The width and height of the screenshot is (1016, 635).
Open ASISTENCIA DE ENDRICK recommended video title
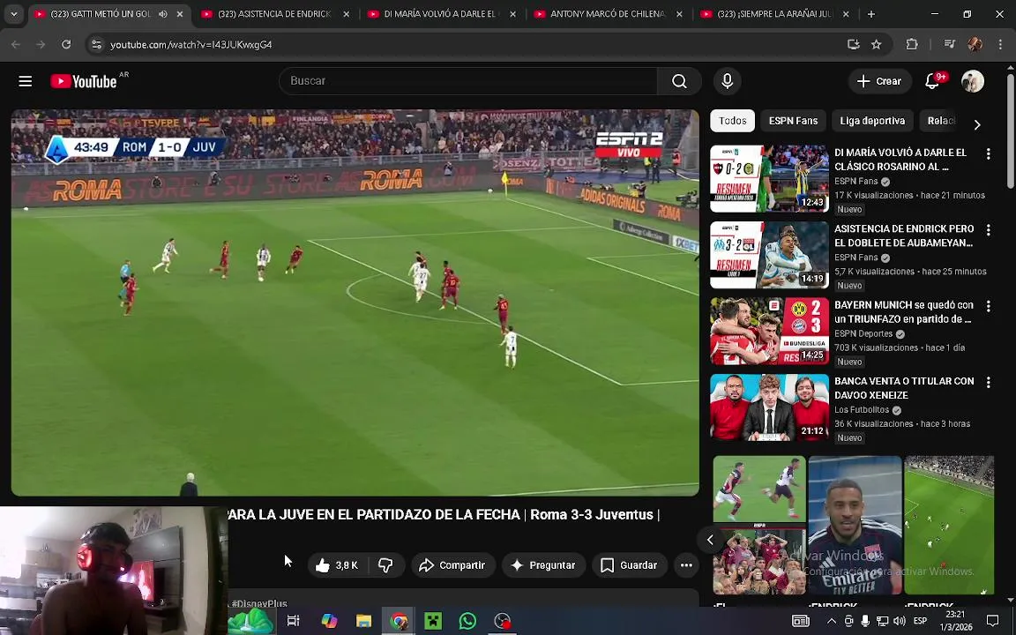pos(904,235)
